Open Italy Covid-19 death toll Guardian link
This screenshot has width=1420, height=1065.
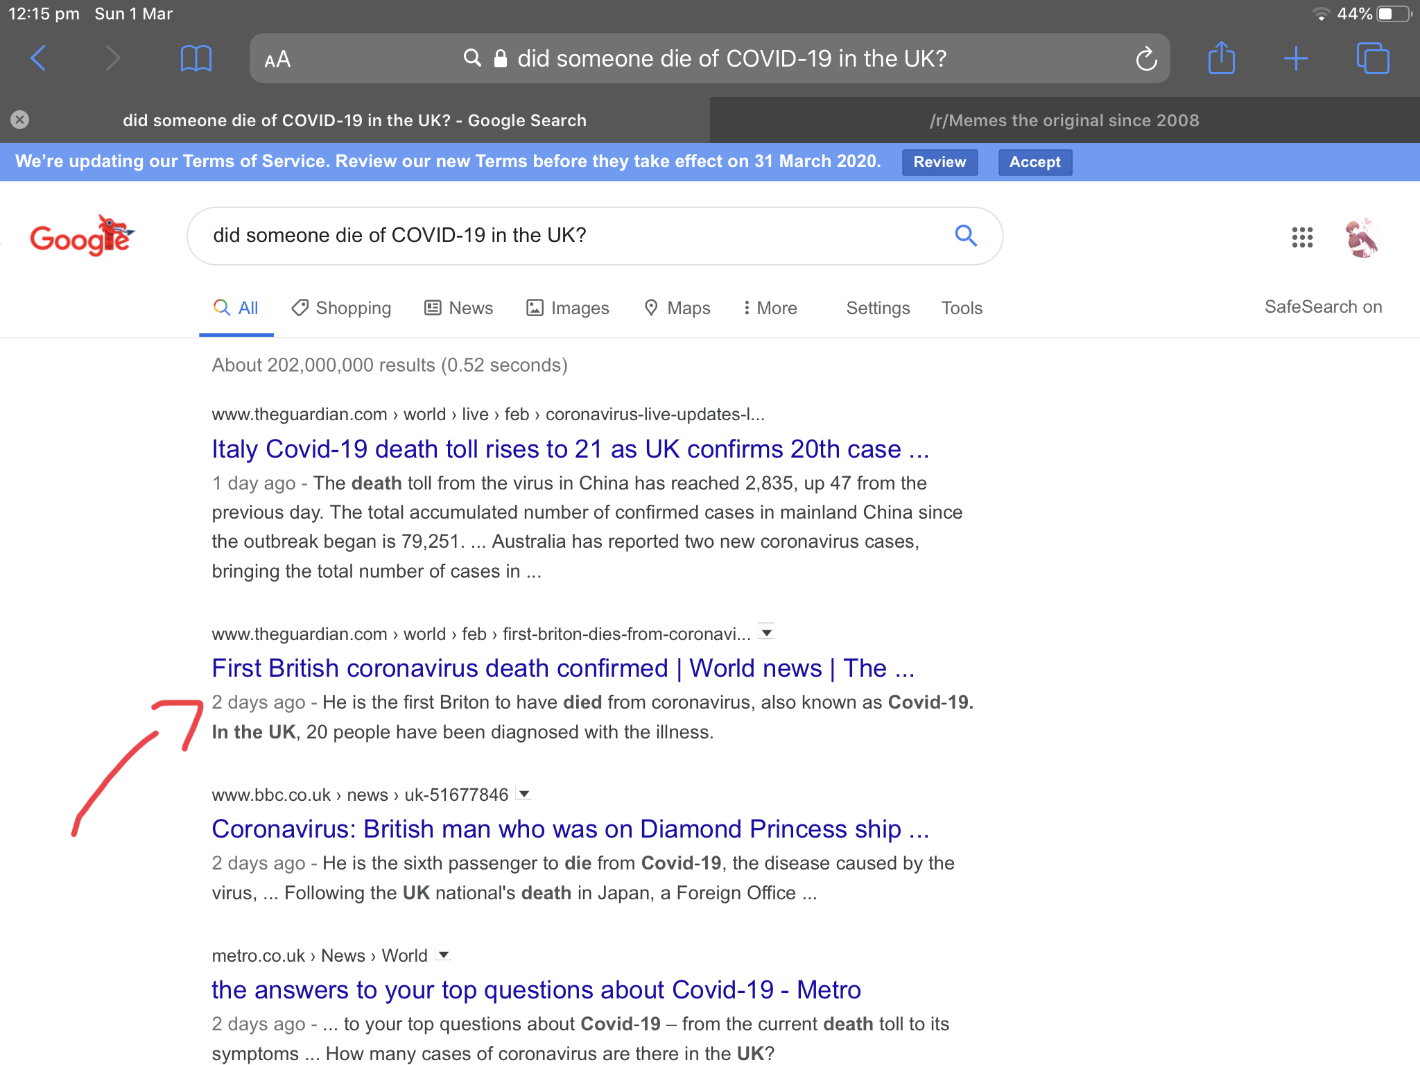point(570,449)
